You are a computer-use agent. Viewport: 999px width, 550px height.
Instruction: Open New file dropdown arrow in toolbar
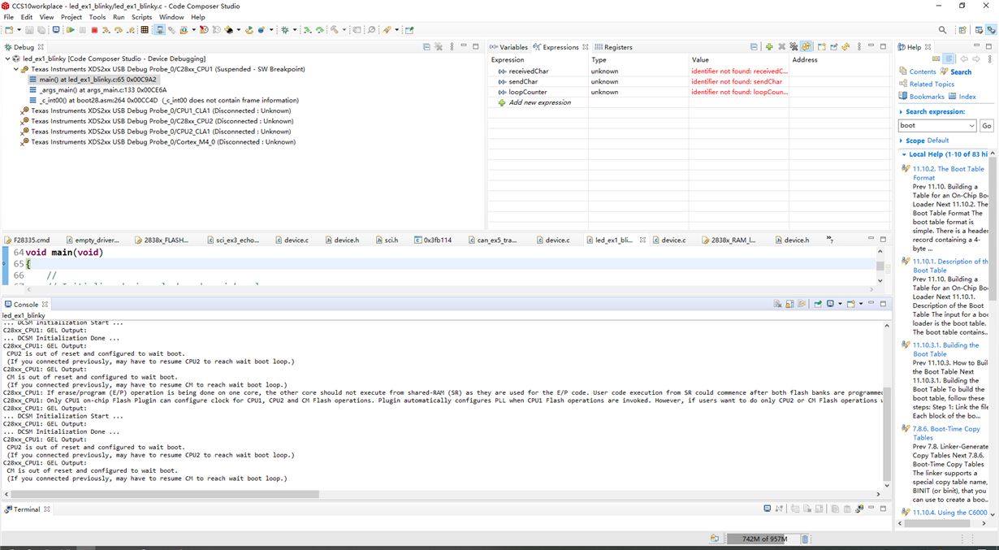[19, 30]
